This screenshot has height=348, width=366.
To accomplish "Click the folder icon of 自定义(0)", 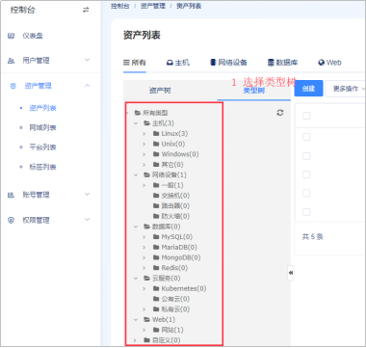I will click(x=146, y=340).
